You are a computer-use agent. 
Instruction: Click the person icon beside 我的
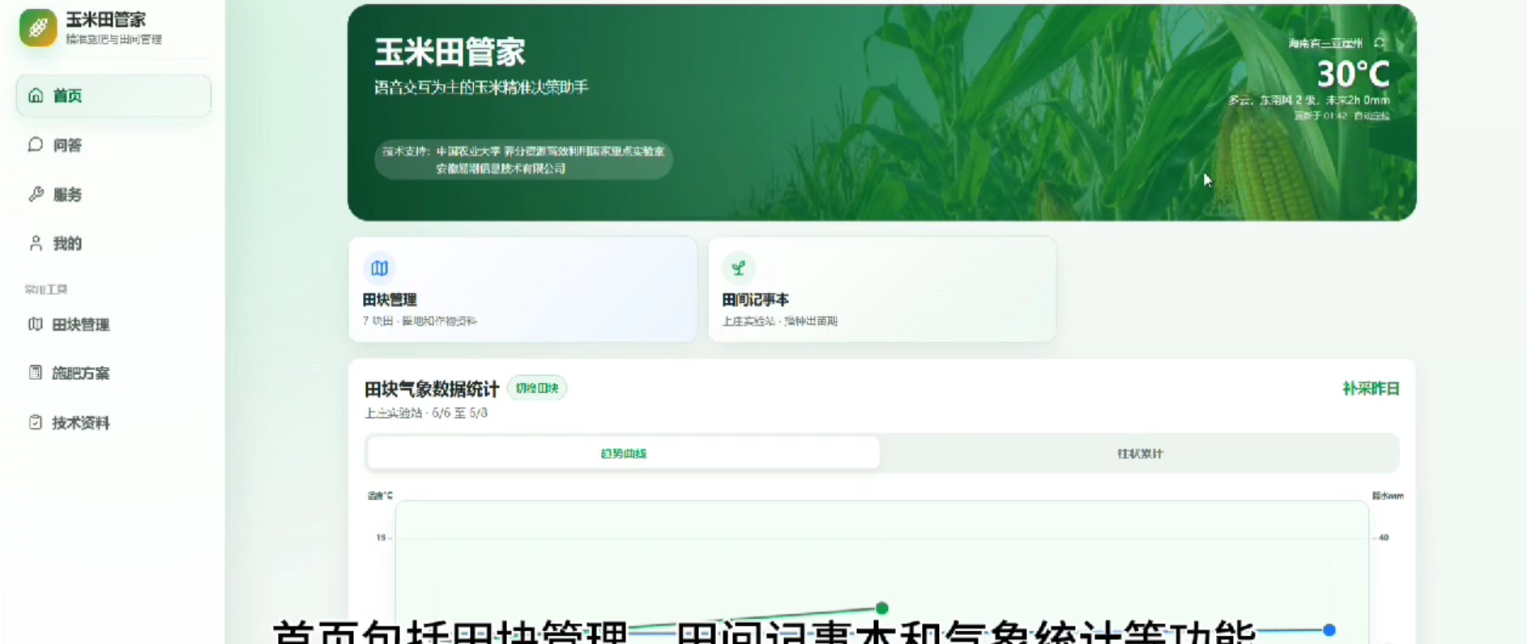(36, 243)
